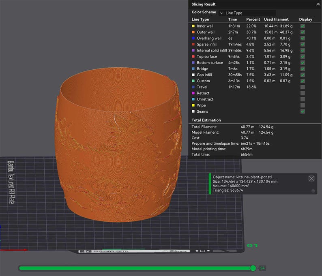This screenshot has width=322, height=276.
Task: Toggle Custom display checkbox
Action: click(303, 81)
